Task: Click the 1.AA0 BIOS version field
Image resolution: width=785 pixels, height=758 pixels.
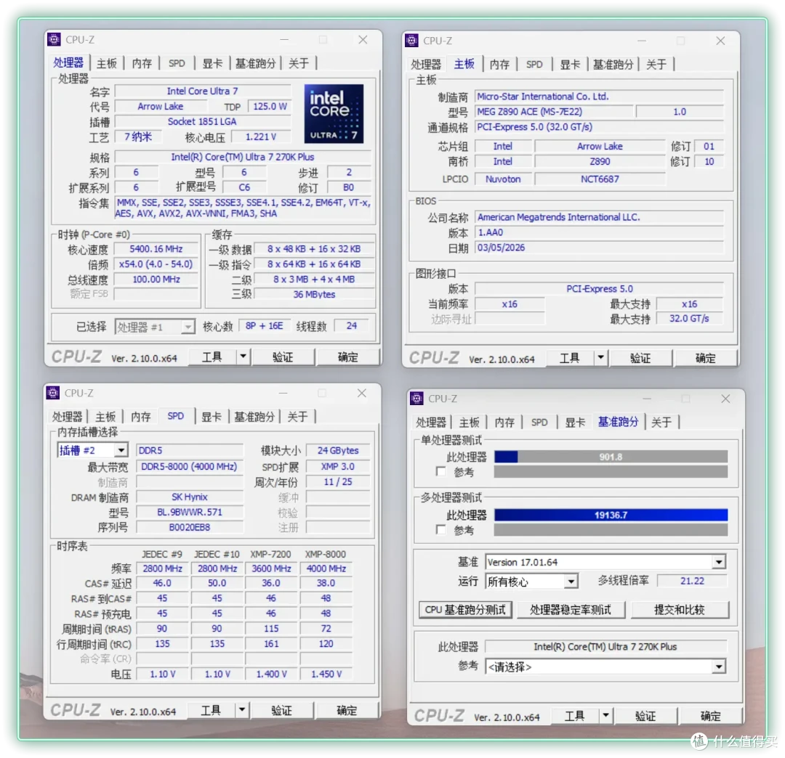Action: pyautogui.click(x=599, y=232)
